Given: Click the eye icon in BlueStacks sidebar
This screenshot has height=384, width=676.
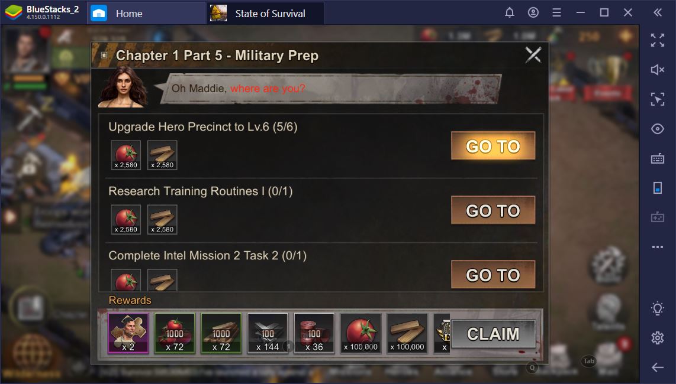Looking at the screenshot, I should [657, 129].
